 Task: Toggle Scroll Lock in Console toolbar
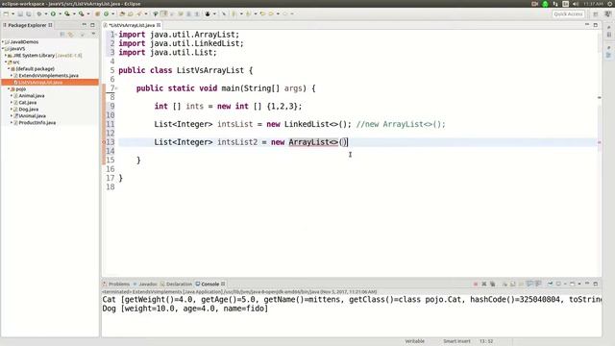[512, 284]
